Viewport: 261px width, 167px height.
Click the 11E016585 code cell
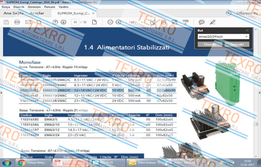pyautogui.click(x=29, y=119)
